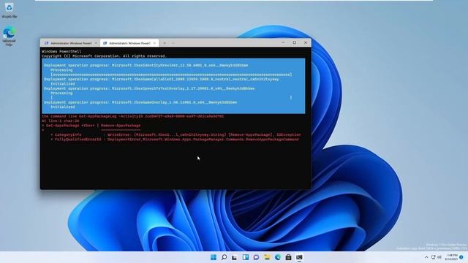The height and width of the screenshot is (263, 468).
Task: Open the Windows Start menu
Action: tap(214, 257)
